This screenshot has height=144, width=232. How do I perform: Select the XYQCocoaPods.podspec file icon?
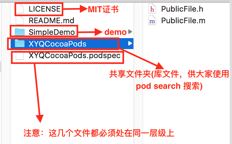[20, 56]
